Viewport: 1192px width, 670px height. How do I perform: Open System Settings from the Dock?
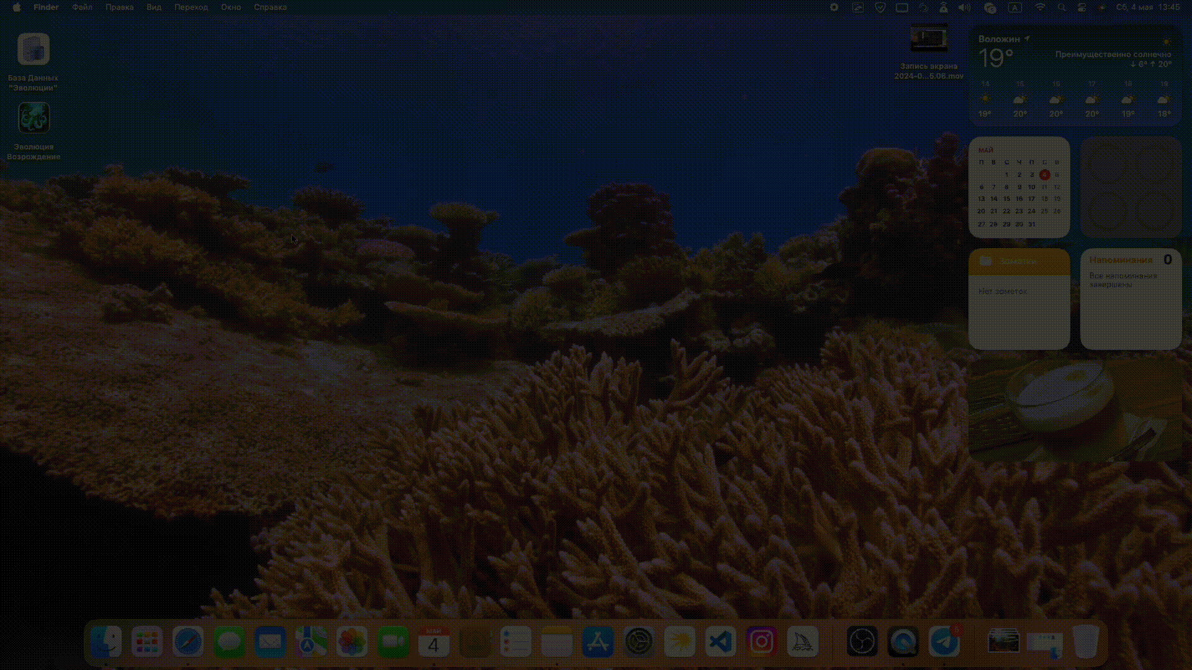click(x=638, y=642)
